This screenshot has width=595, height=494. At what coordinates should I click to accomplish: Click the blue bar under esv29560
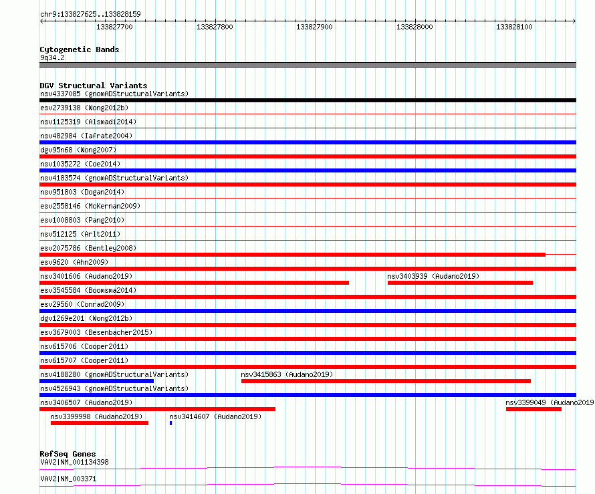(x=308, y=311)
